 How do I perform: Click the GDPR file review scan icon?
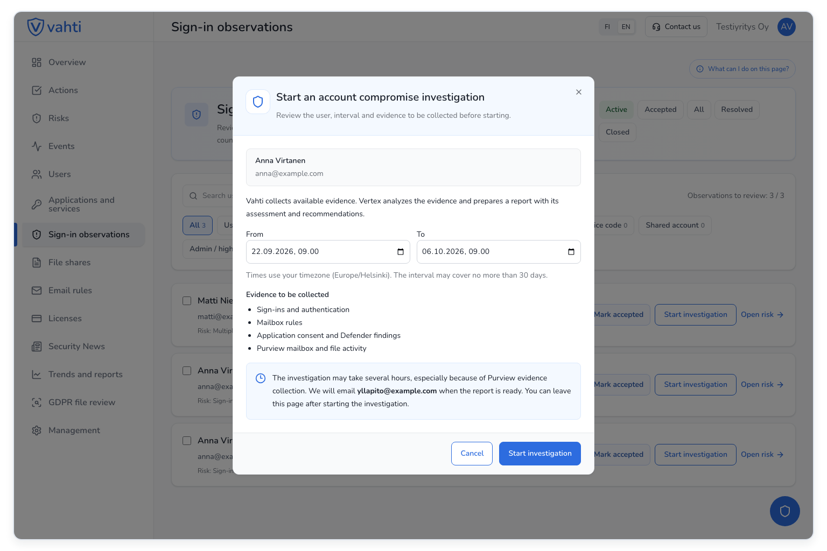click(37, 402)
